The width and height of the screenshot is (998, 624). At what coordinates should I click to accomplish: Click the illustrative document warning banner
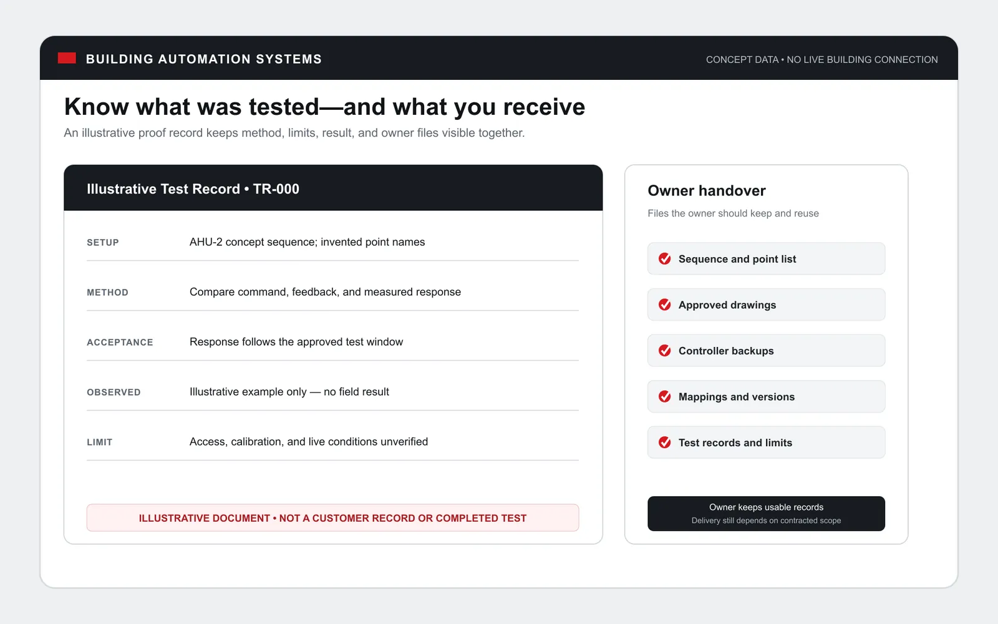[x=332, y=518]
